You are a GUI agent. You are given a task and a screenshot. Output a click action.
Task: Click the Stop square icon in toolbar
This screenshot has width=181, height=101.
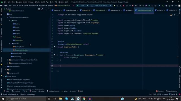136,6
